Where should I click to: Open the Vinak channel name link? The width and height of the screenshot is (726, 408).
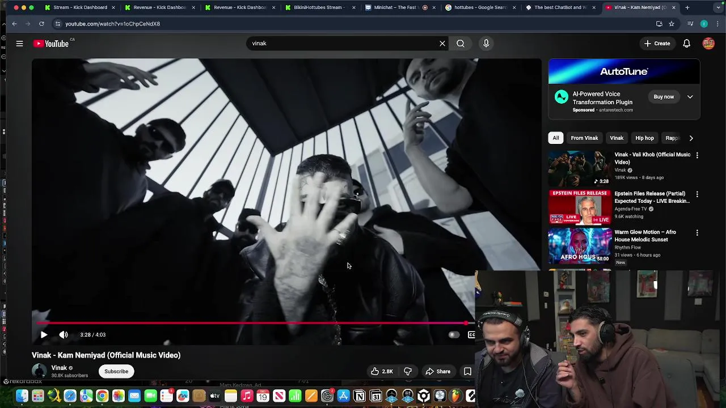[x=59, y=368]
